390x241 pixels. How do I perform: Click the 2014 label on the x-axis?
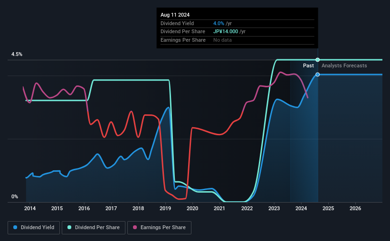[30, 208]
